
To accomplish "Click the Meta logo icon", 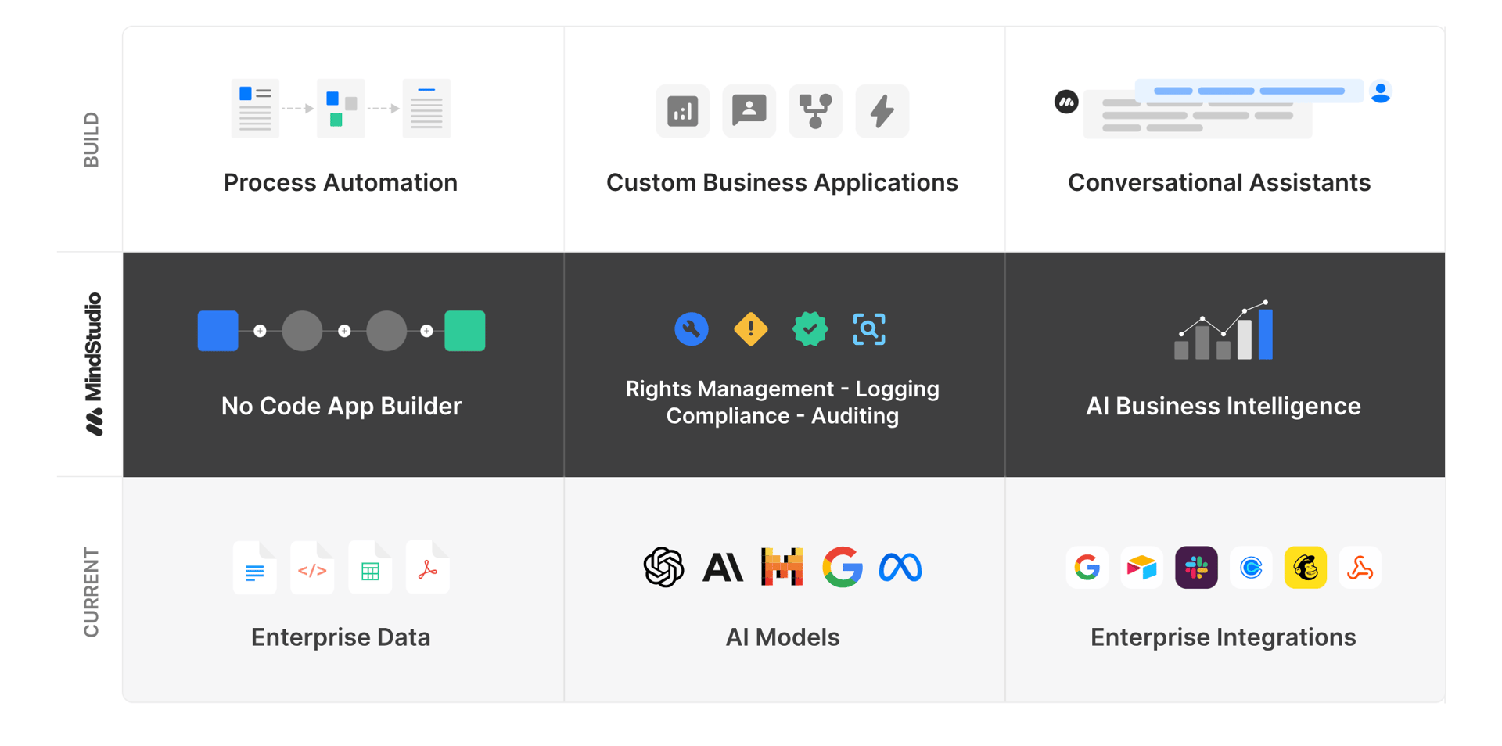I will pyautogui.click(x=900, y=567).
